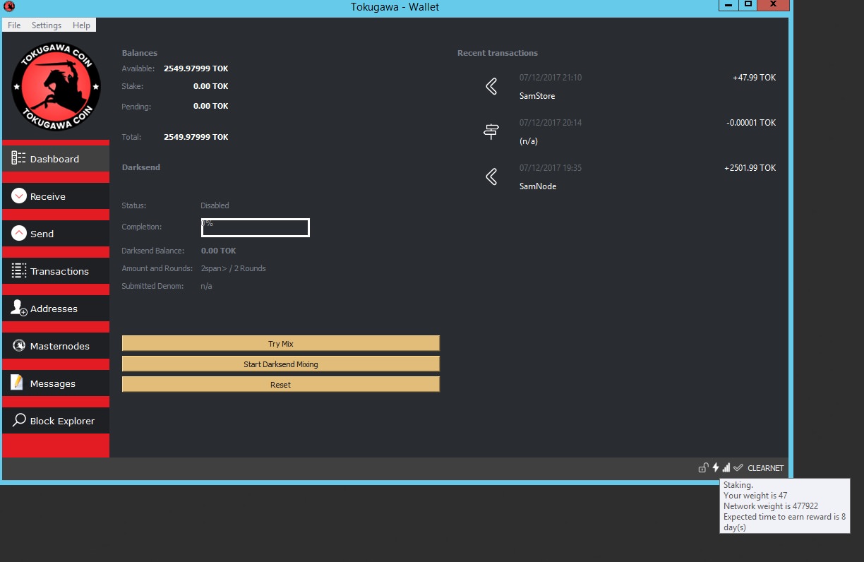Click the '2span> / 2 Rounds' value

(234, 268)
